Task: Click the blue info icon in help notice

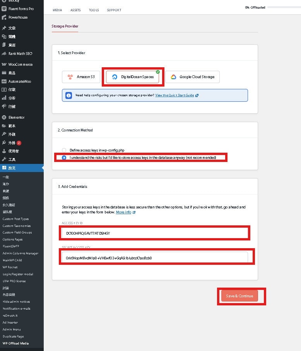Action: click(x=68, y=95)
